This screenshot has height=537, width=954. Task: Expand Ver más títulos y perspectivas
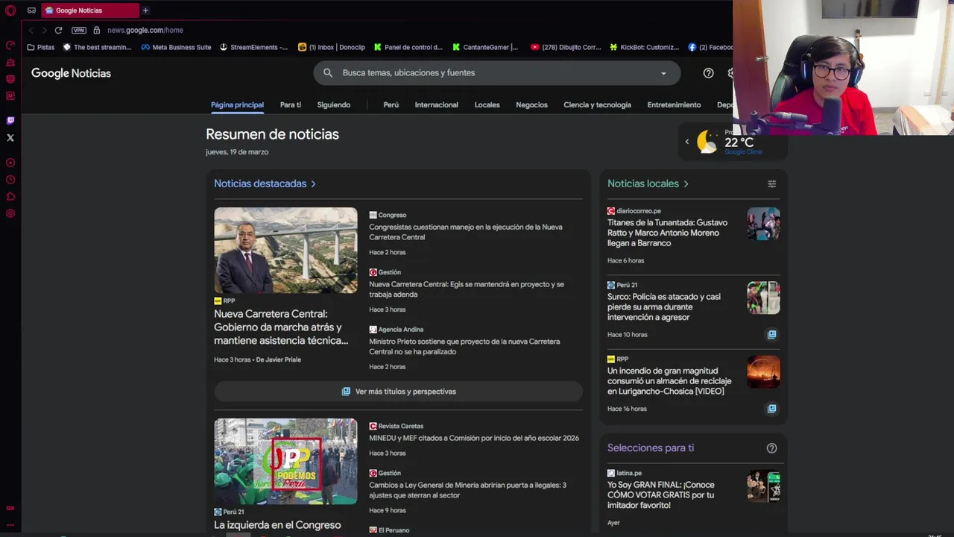399,392
